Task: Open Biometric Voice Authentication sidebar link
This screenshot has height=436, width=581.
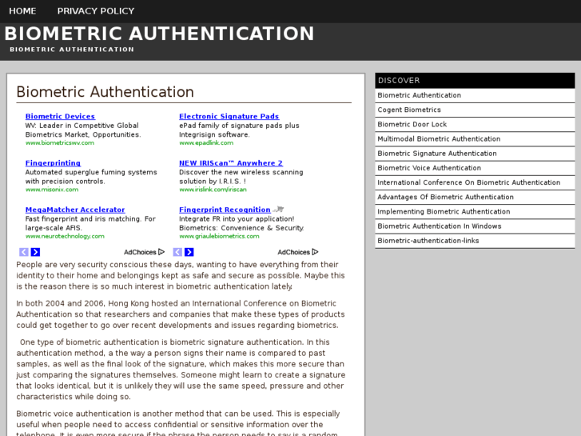Action: 475,168
